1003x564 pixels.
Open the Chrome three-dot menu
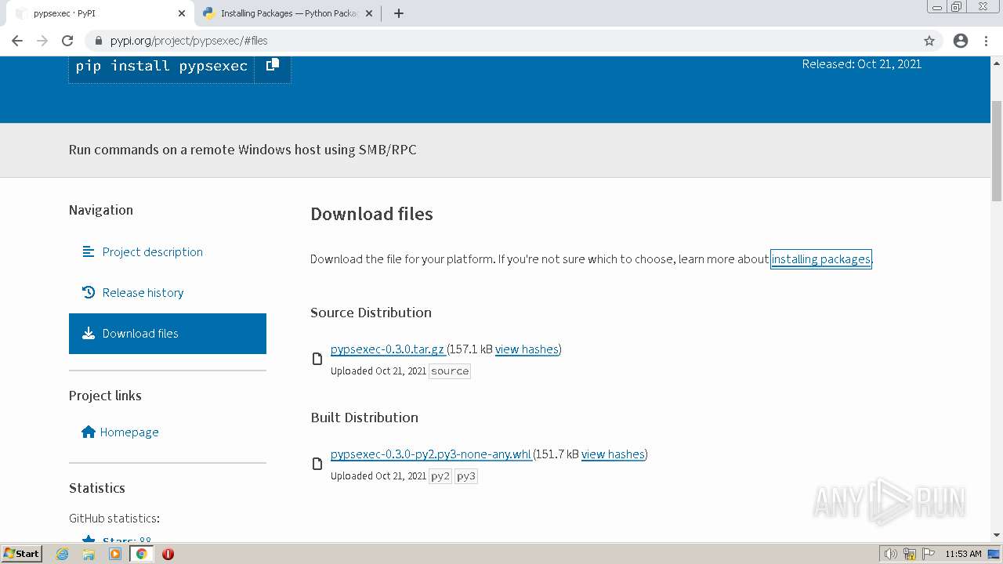pos(986,41)
